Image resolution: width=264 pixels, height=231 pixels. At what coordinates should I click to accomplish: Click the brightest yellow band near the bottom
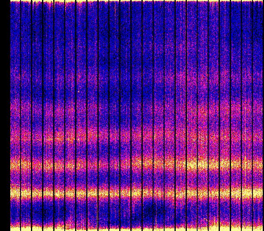point(136,193)
